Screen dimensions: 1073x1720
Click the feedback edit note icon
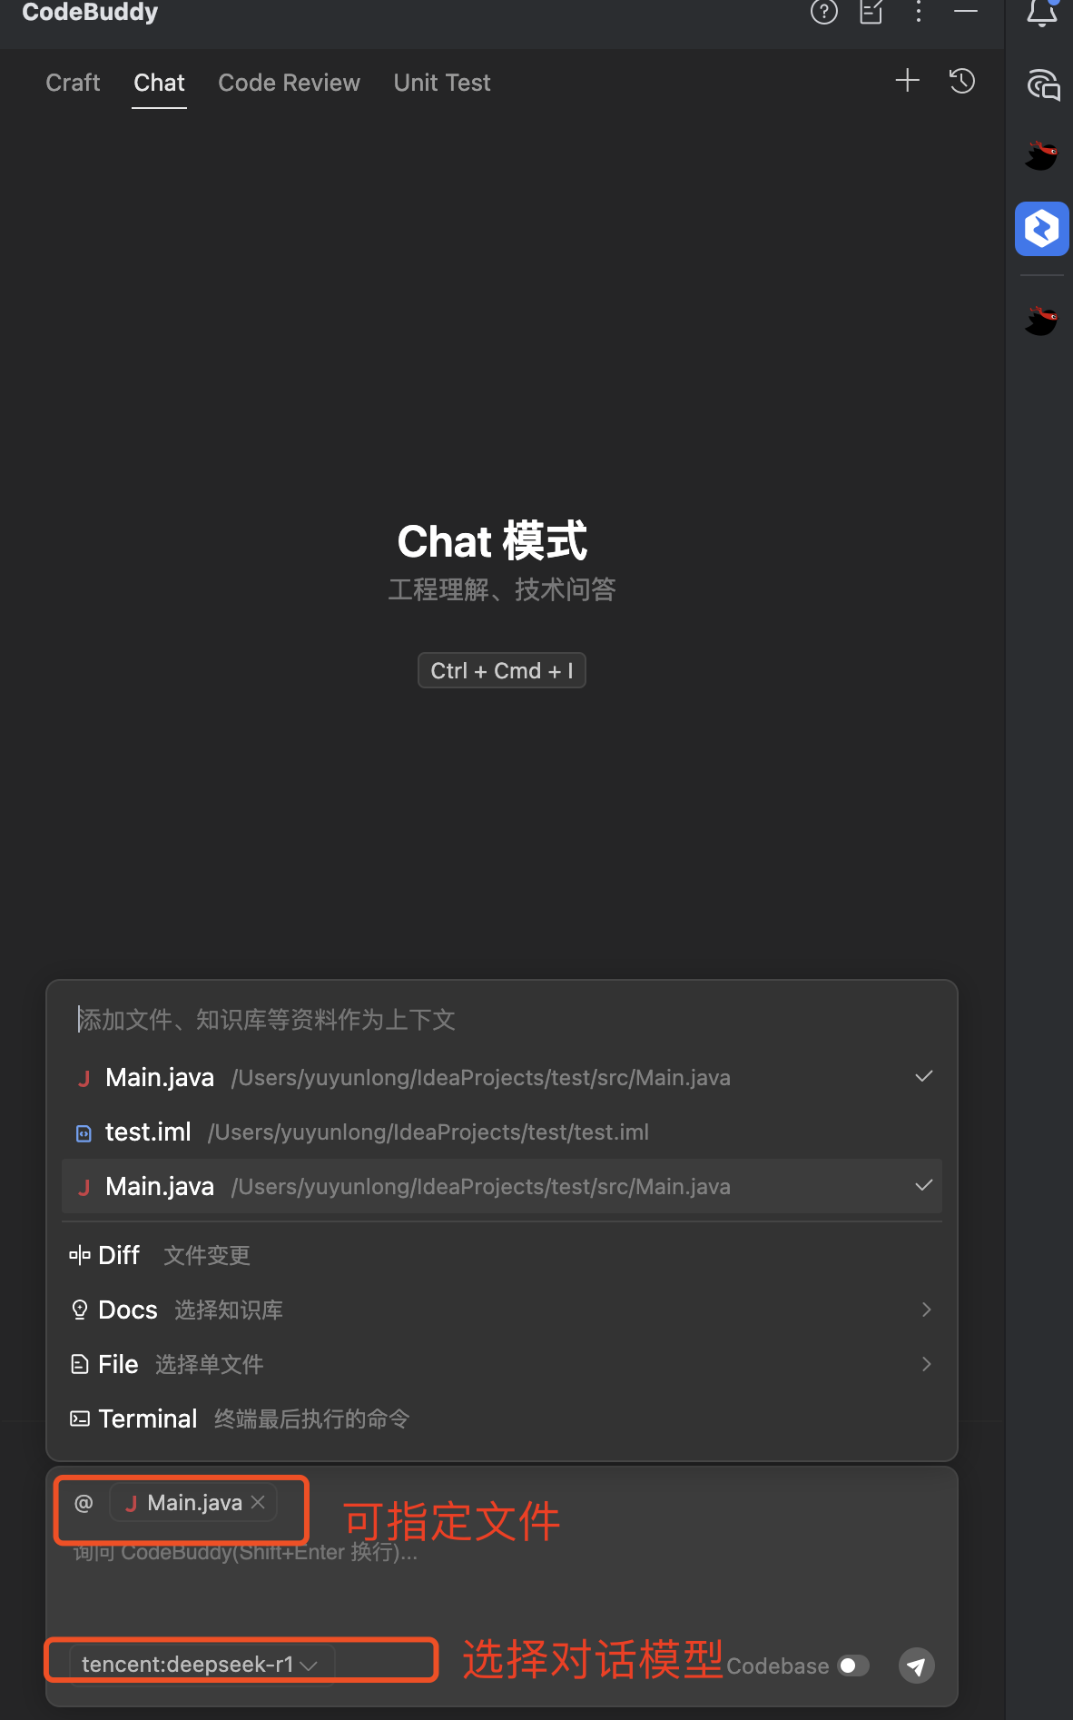pos(871,12)
